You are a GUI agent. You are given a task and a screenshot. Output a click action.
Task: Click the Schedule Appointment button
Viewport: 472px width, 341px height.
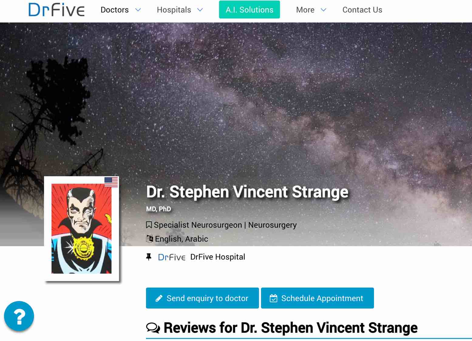coord(317,298)
